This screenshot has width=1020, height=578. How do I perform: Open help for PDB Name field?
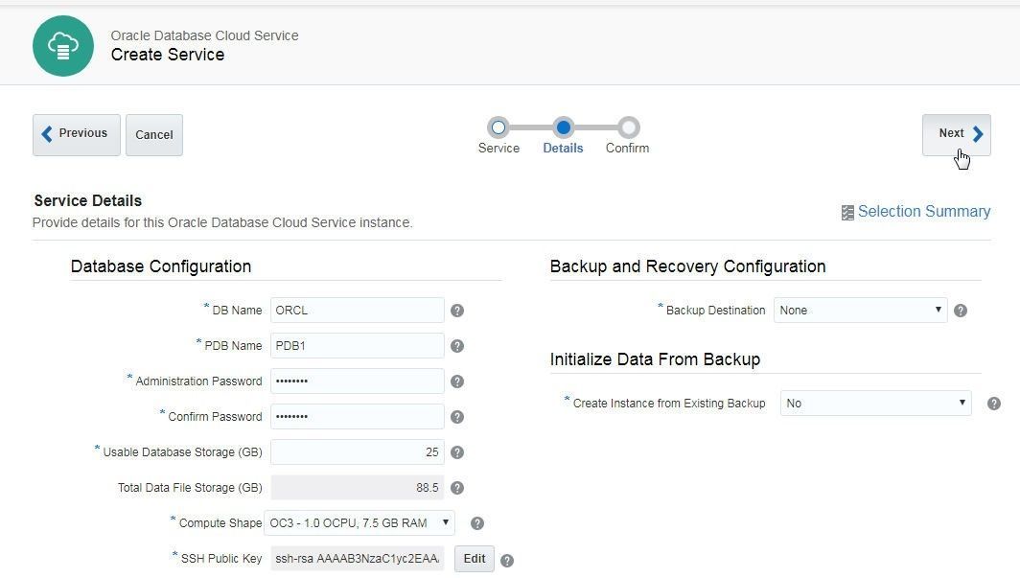(457, 346)
